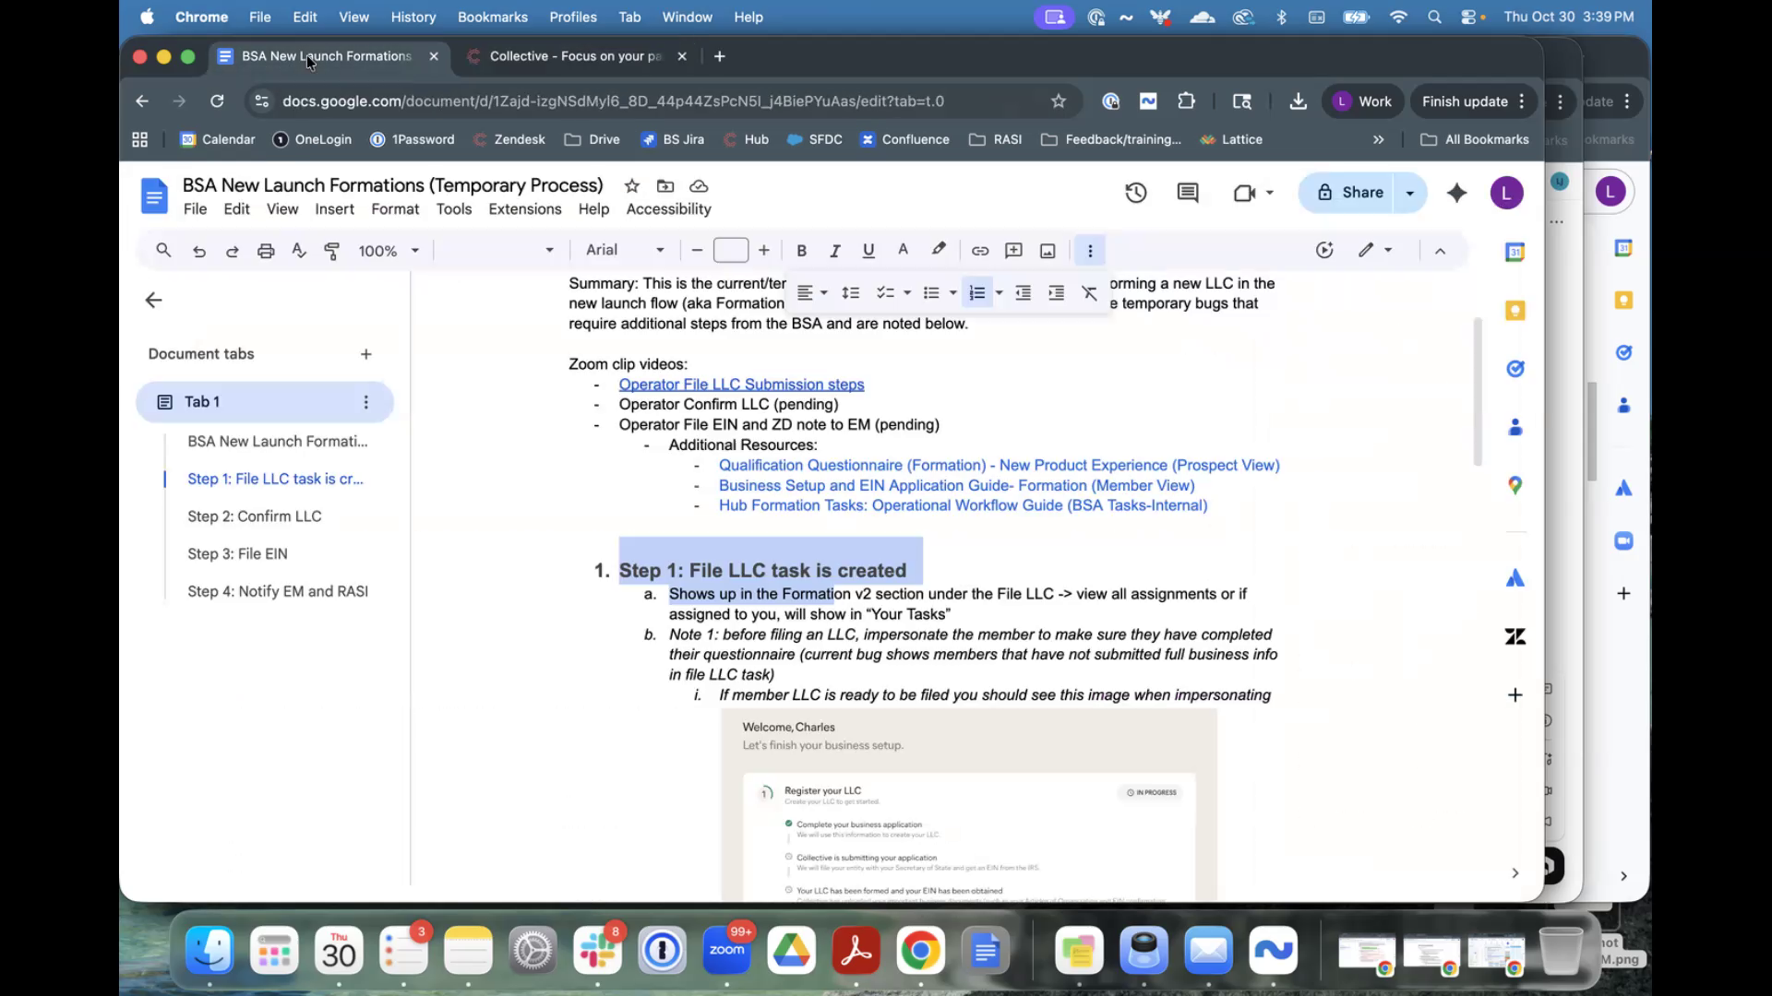Click the Bold formatting icon
Image resolution: width=1772 pixels, height=996 pixels.
coord(801,251)
